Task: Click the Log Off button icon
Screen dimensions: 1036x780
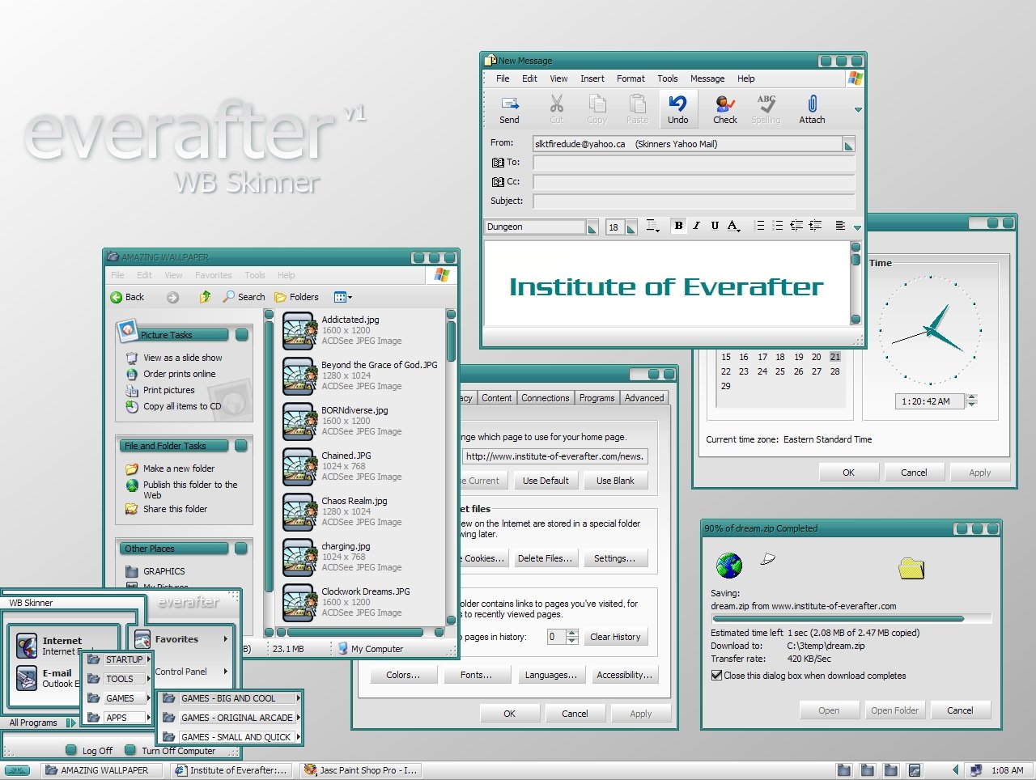Action: (x=71, y=750)
